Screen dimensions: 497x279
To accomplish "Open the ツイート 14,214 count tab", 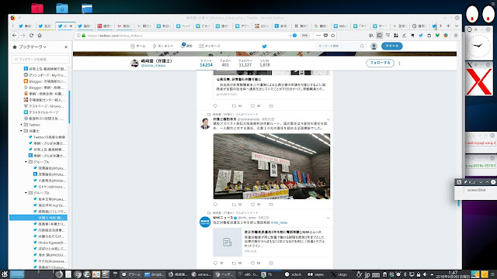I will point(206,63).
